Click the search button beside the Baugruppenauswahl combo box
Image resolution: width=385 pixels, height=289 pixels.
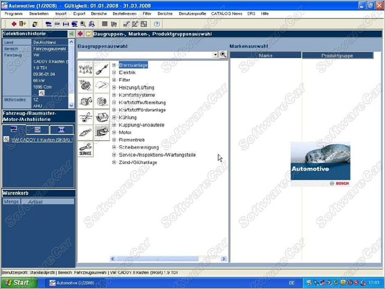223,55
